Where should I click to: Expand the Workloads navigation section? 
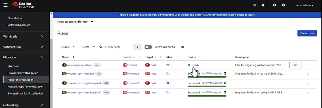(x=23, y=36)
